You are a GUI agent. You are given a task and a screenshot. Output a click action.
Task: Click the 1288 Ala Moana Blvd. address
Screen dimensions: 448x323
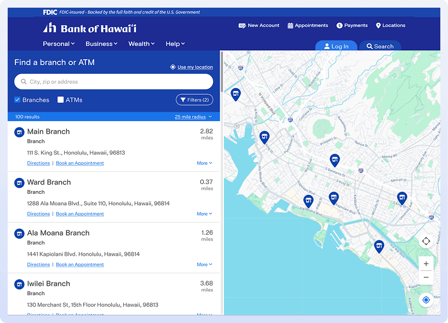click(98, 203)
